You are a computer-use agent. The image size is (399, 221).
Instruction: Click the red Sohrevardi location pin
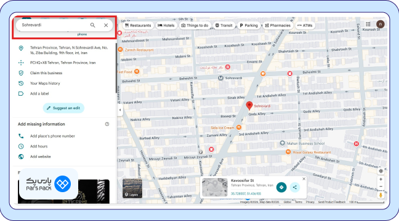pyautogui.click(x=249, y=106)
